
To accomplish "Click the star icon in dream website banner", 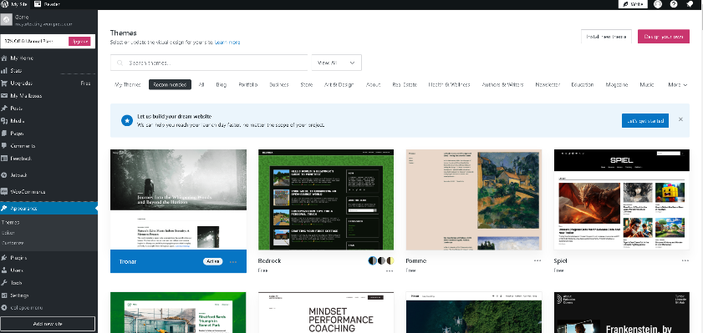I will [127, 120].
